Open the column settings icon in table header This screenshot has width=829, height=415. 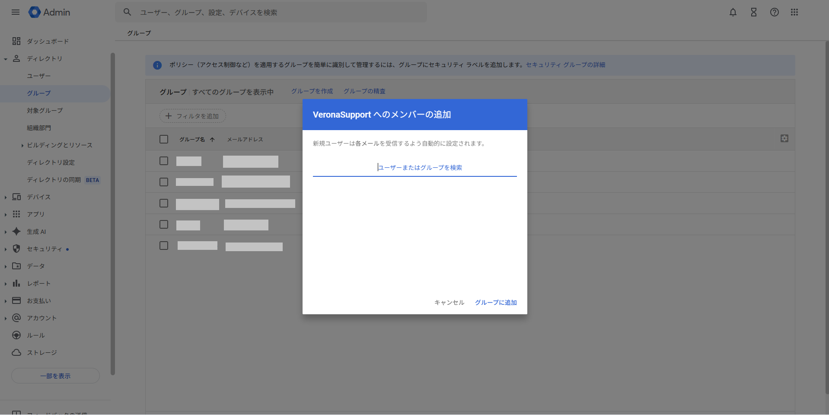pyautogui.click(x=784, y=138)
